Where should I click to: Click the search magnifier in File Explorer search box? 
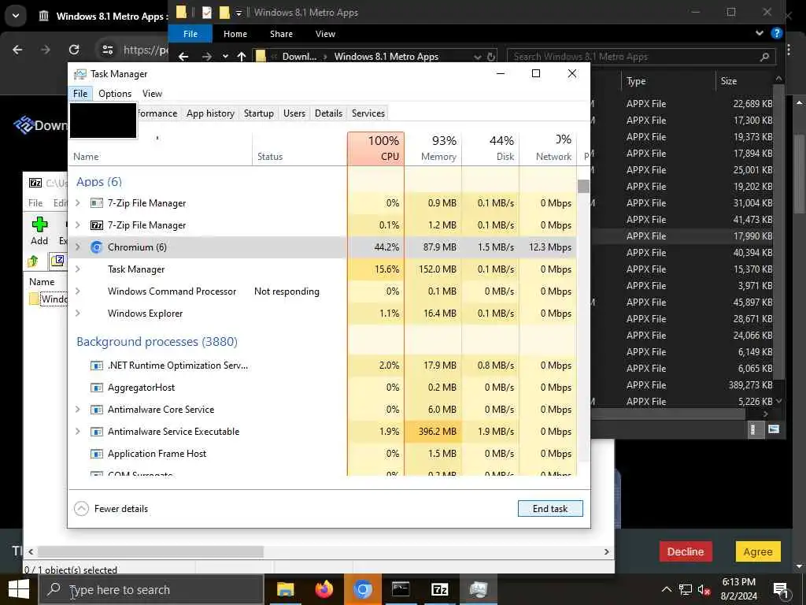point(765,57)
